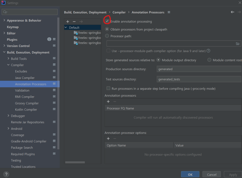Viewport: 242px width, 178px height.
Task: Confirm settings with OK button
Action: [x=190, y=174]
